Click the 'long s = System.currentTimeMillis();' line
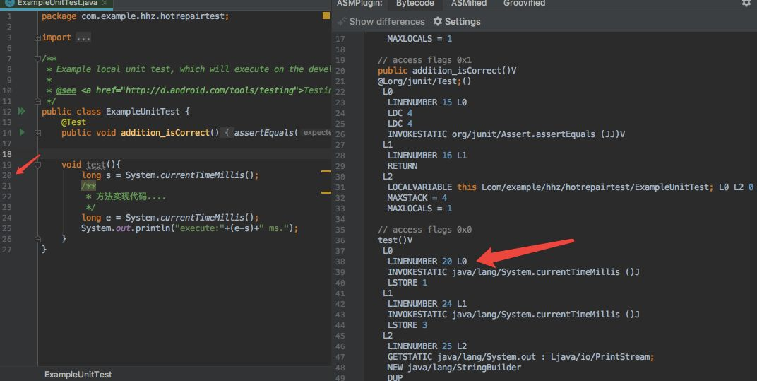This screenshot has height=381, width=757. [x=170, y=175]
